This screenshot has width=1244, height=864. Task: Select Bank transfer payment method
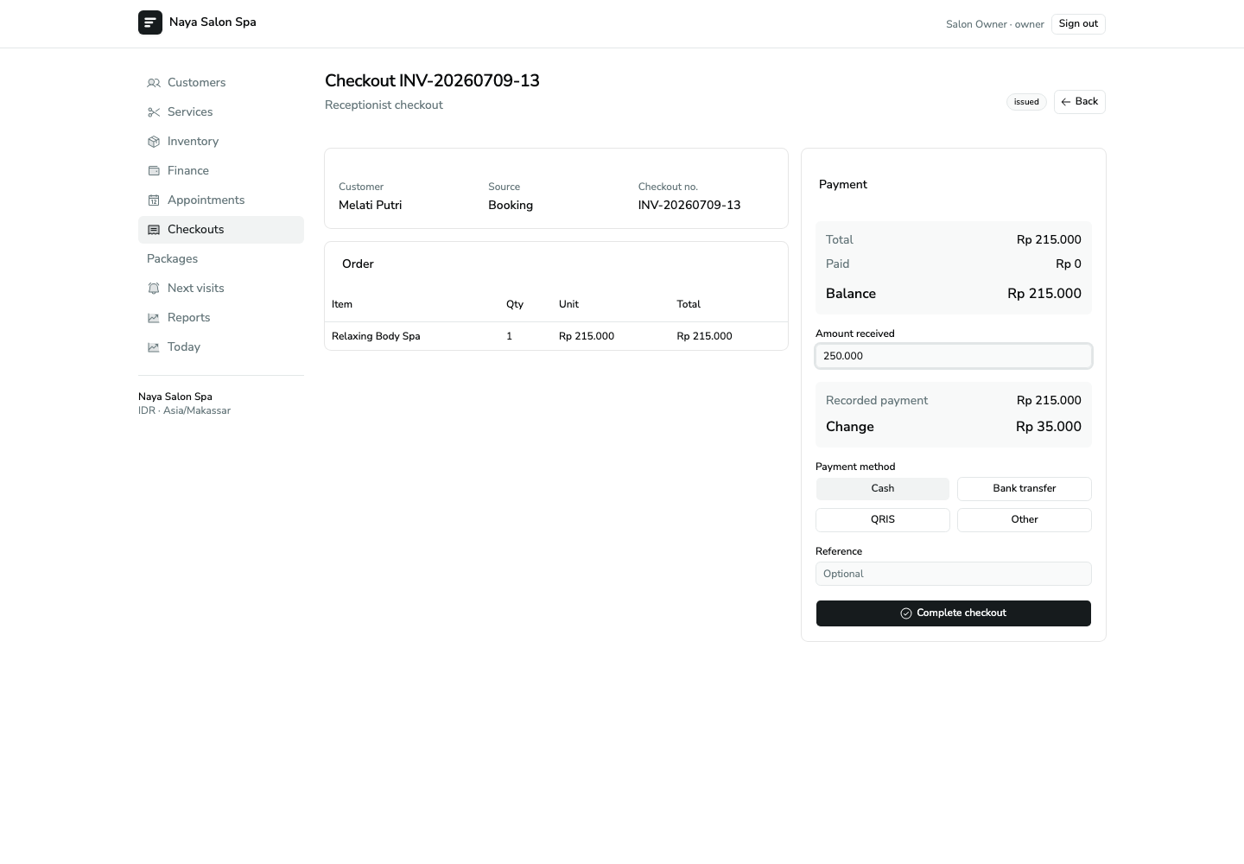pos(1025,489)
